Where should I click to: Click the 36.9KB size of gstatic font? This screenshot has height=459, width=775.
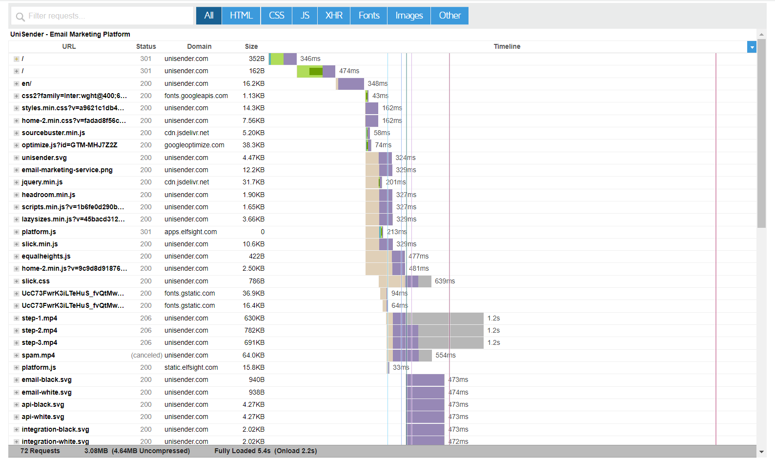tap(254, 293)
